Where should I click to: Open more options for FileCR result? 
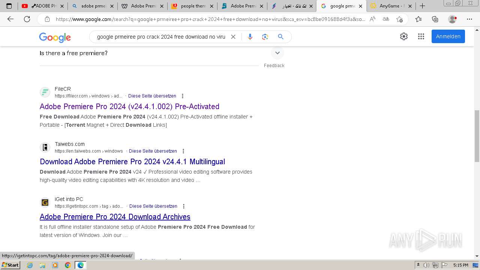183,96
